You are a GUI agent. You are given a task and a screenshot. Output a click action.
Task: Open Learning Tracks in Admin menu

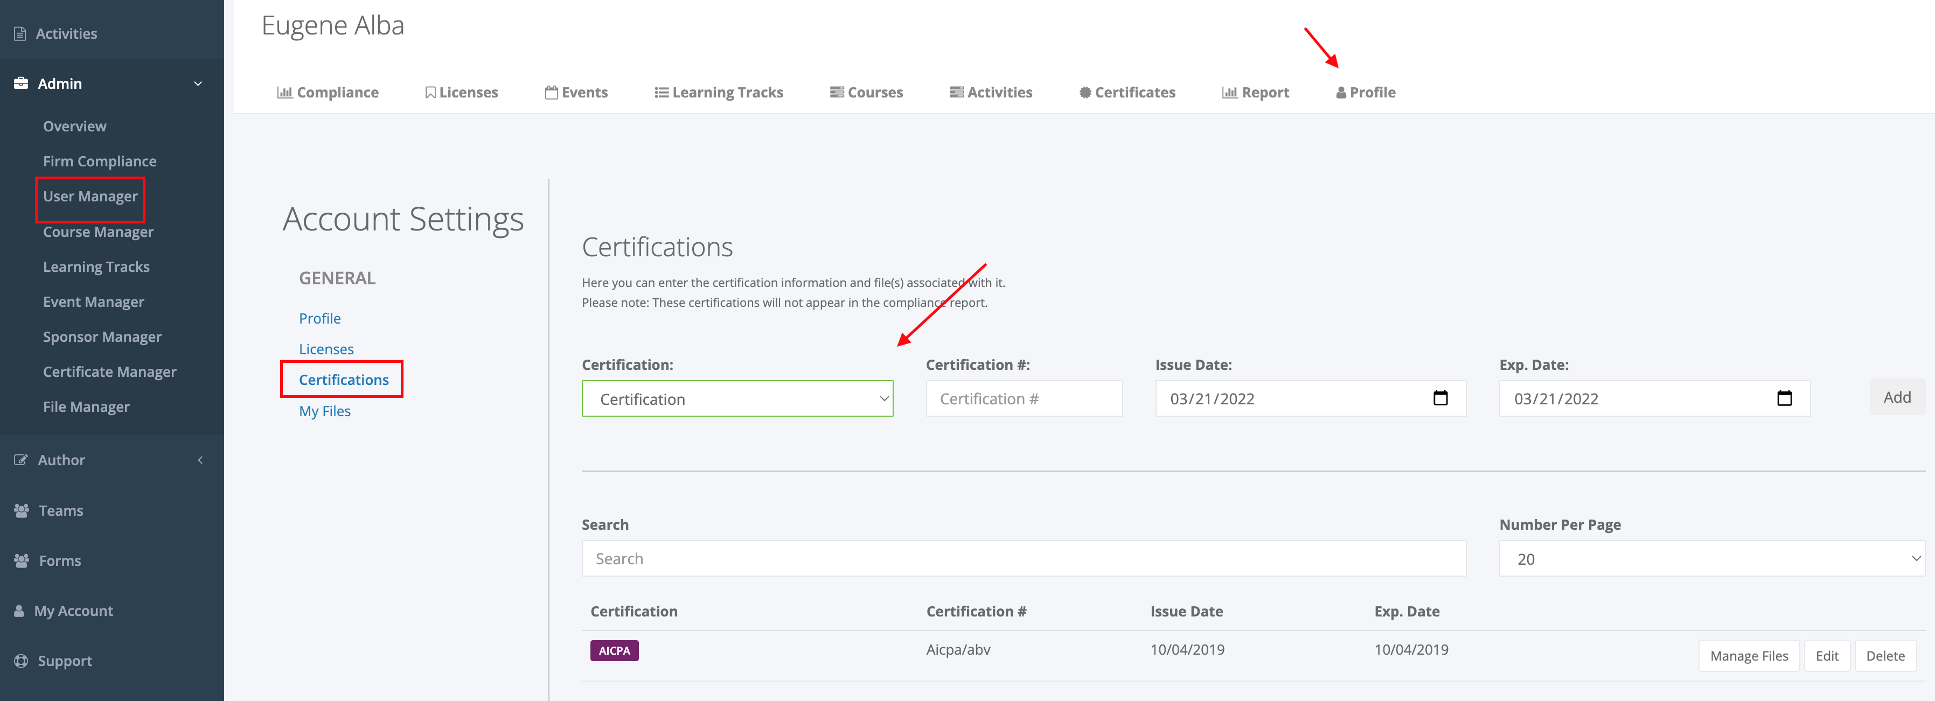[x=96, y=267]
